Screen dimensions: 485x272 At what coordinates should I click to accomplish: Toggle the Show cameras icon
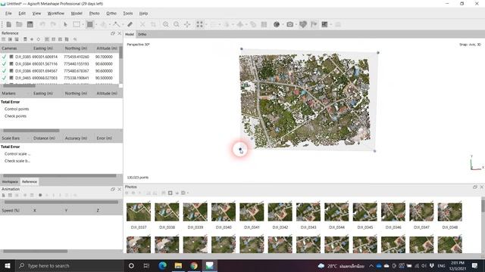pos(289,24)
